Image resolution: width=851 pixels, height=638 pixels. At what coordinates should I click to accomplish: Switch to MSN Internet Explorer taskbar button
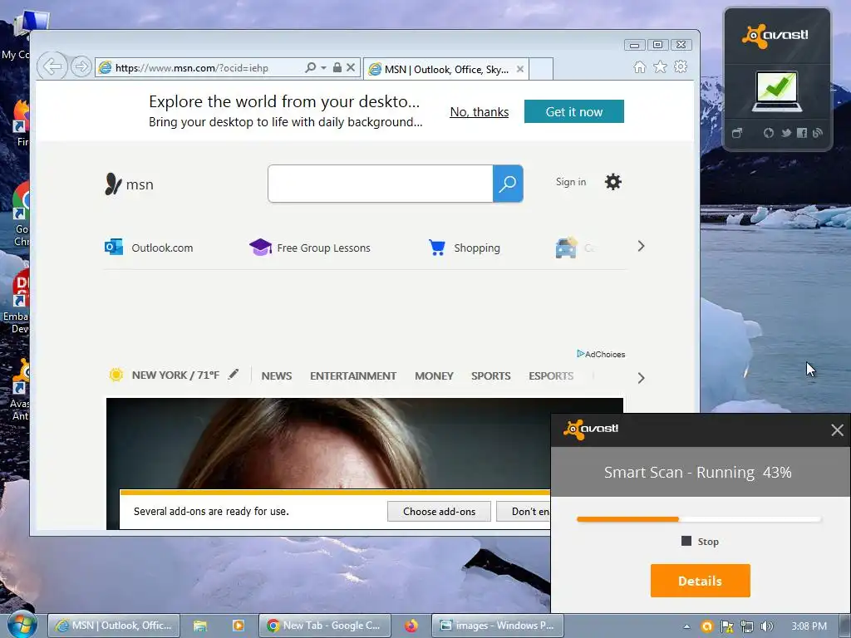[x=113, y=626]
